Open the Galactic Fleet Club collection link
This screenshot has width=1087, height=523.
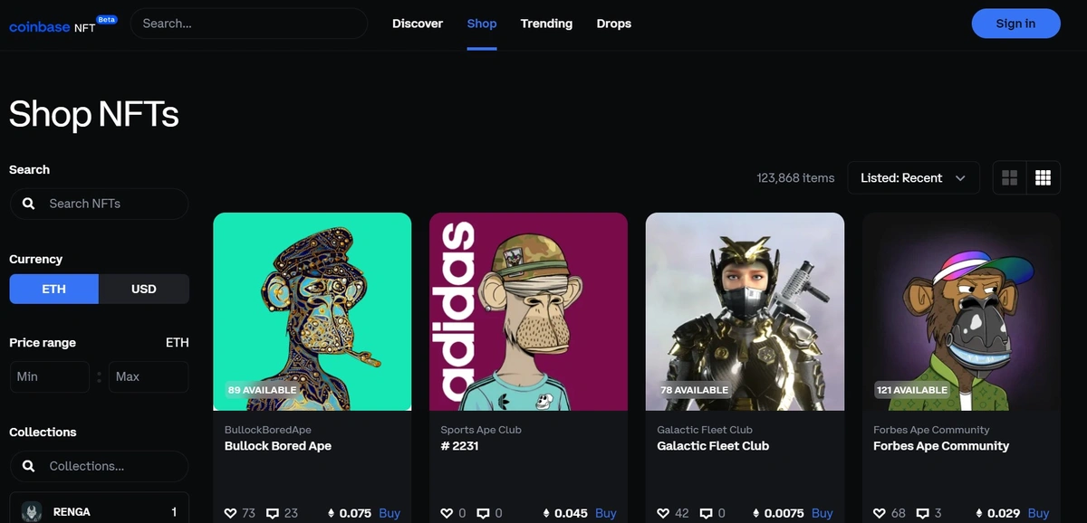tap(705, 430)
